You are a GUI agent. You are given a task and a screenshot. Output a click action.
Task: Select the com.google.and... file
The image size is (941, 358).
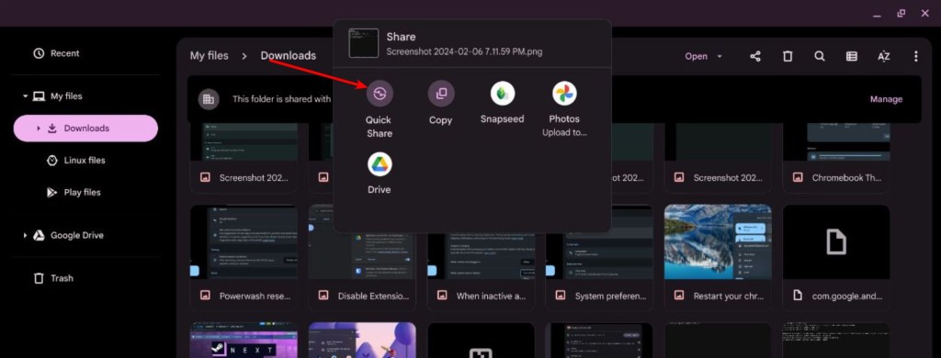836,258
